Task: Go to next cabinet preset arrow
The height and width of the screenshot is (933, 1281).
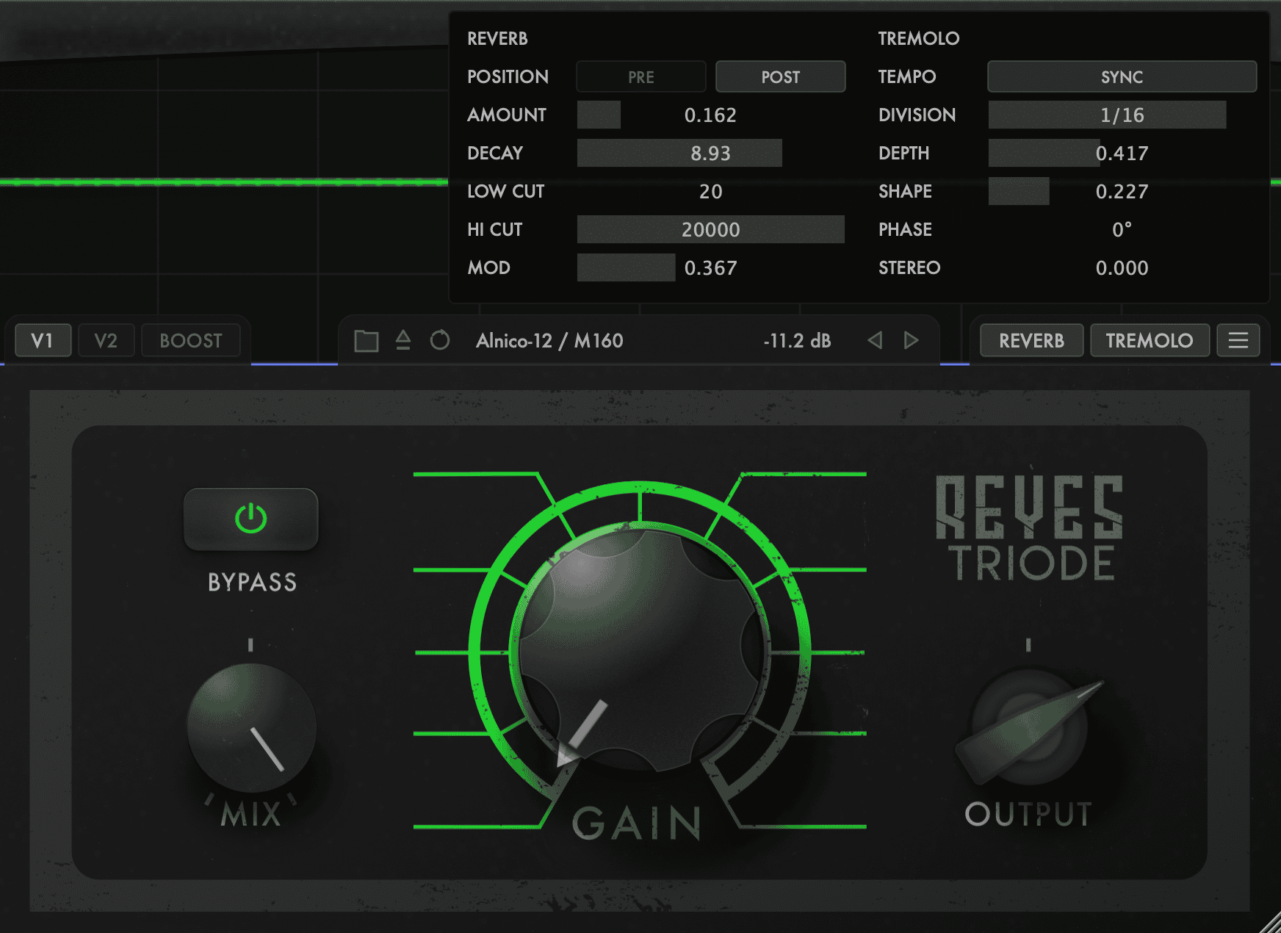Action: [911, 340]
